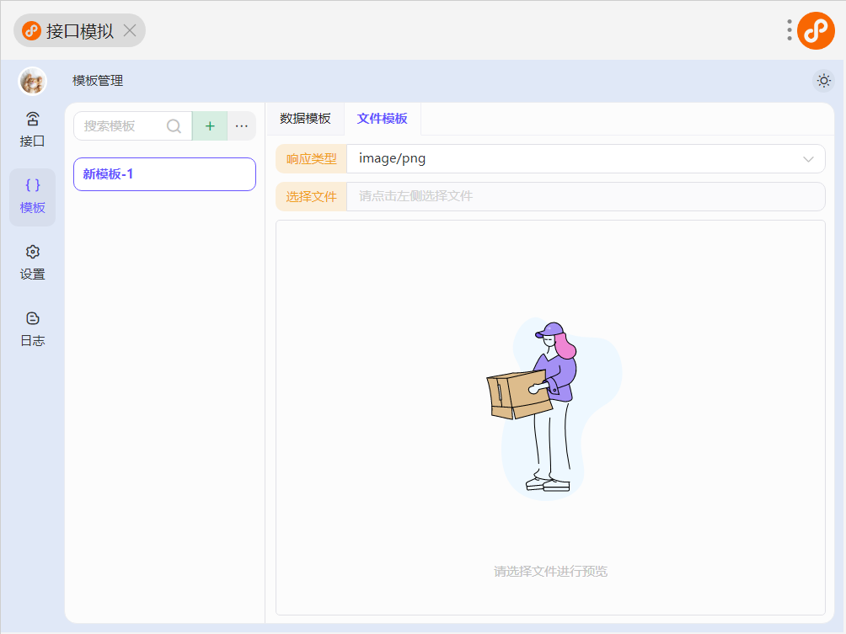Click the orange mini-program logo button
This screenshot has height=634, width=846.
pyautogui.click(x=816, y=30)
